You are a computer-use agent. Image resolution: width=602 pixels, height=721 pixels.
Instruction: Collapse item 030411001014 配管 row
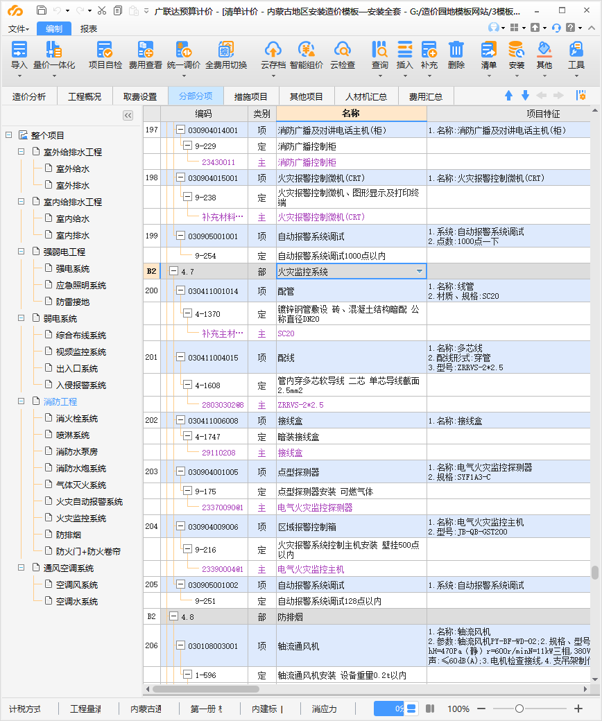[180, 291]
